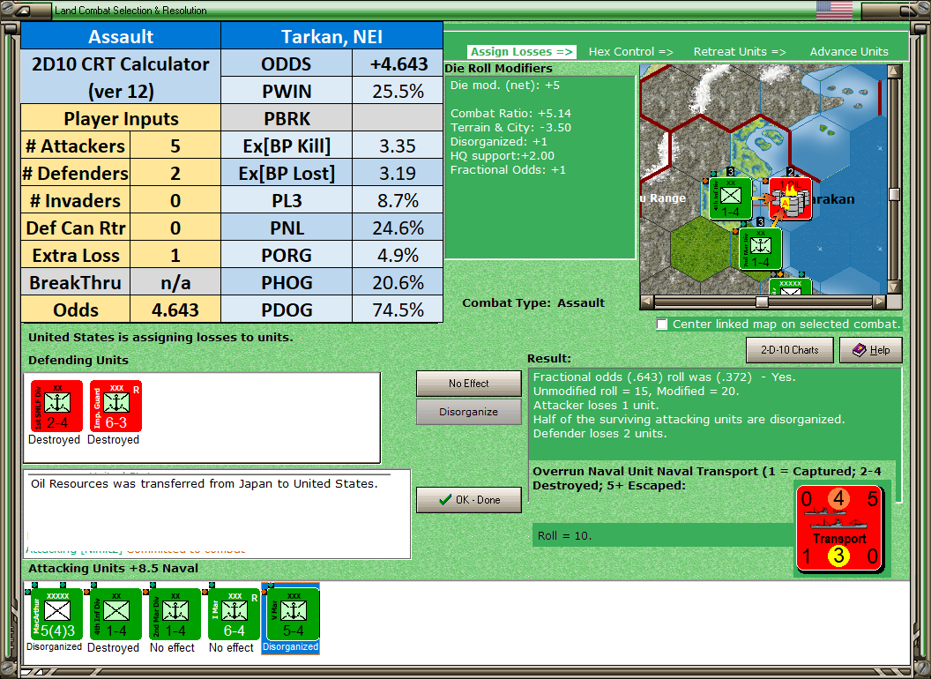This screenshot has width=931, height=679.
Task: Click the PDOG value 74.5%
Action: coord(398,310)
